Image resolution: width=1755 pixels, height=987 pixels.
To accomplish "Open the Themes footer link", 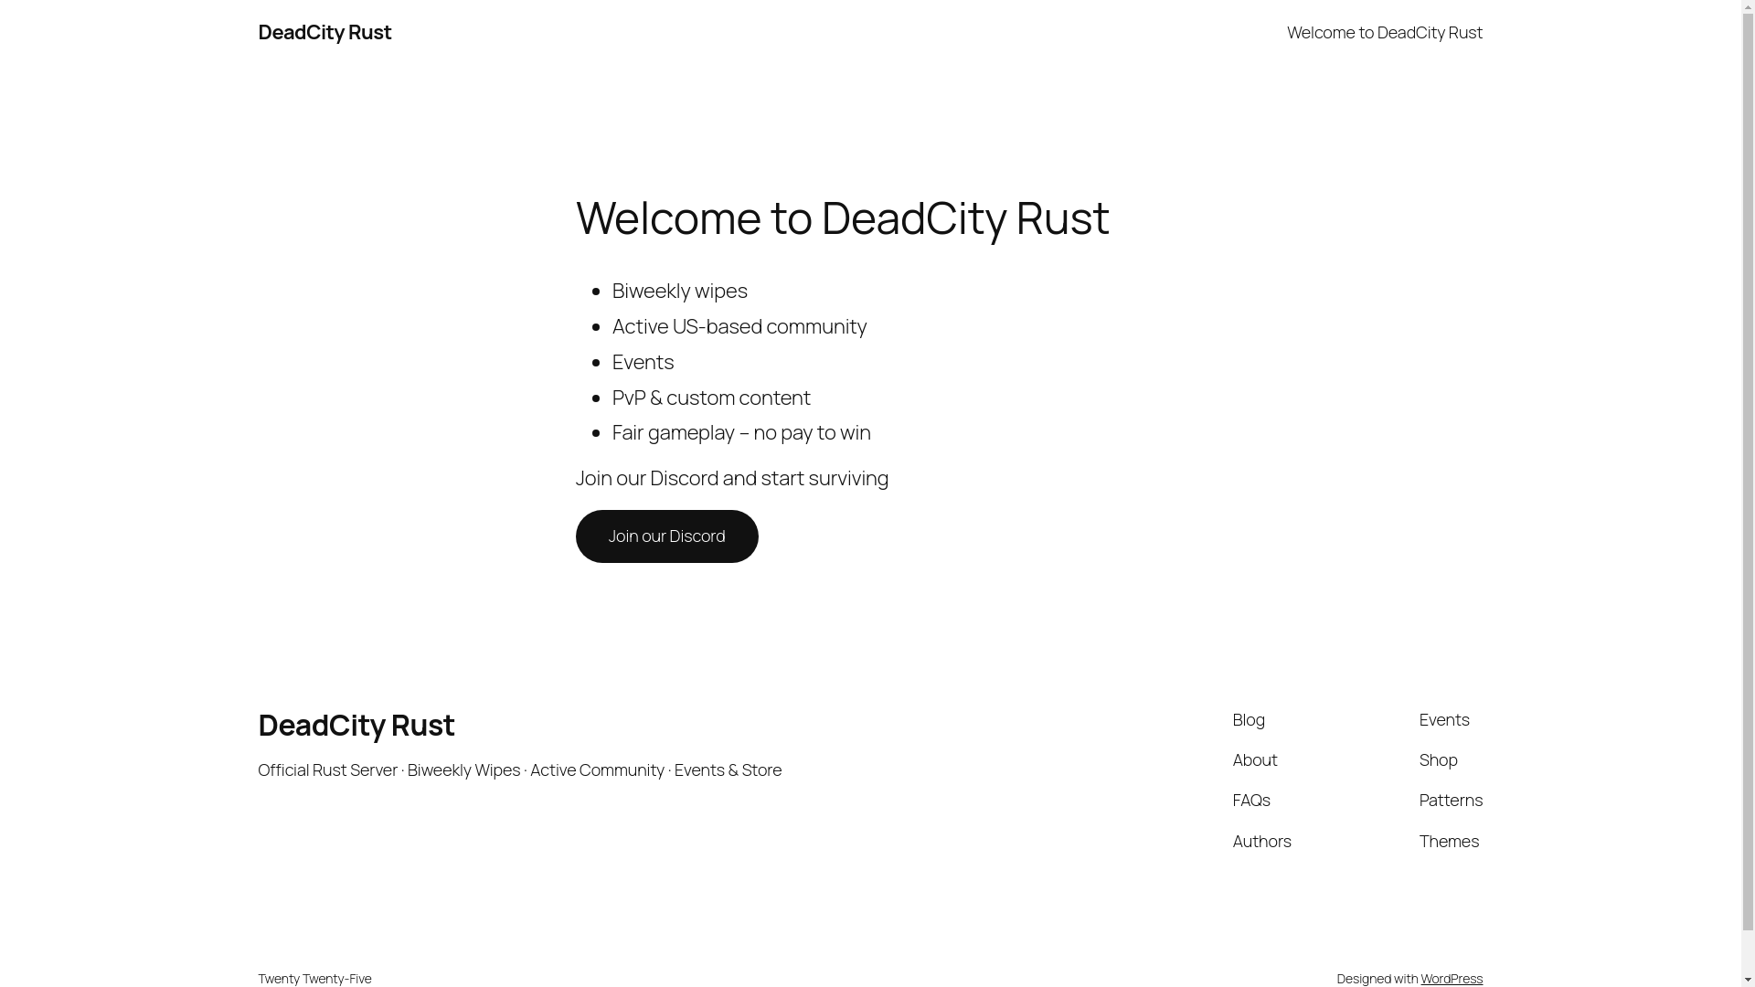I will pos(1449,841).
